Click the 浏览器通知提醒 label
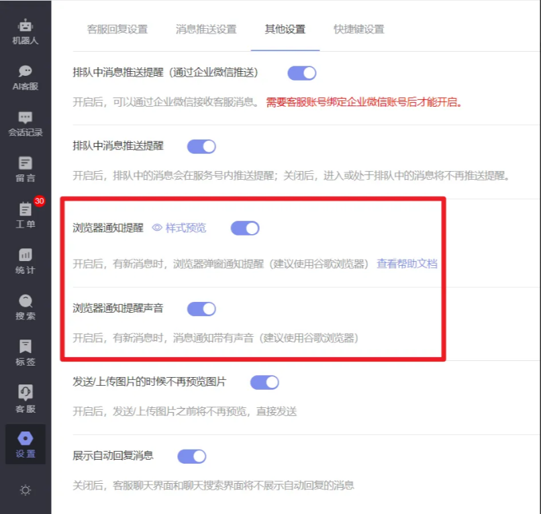Image resolution: width=541 pixels, height=514 pixels. click(x=108, y=227)
